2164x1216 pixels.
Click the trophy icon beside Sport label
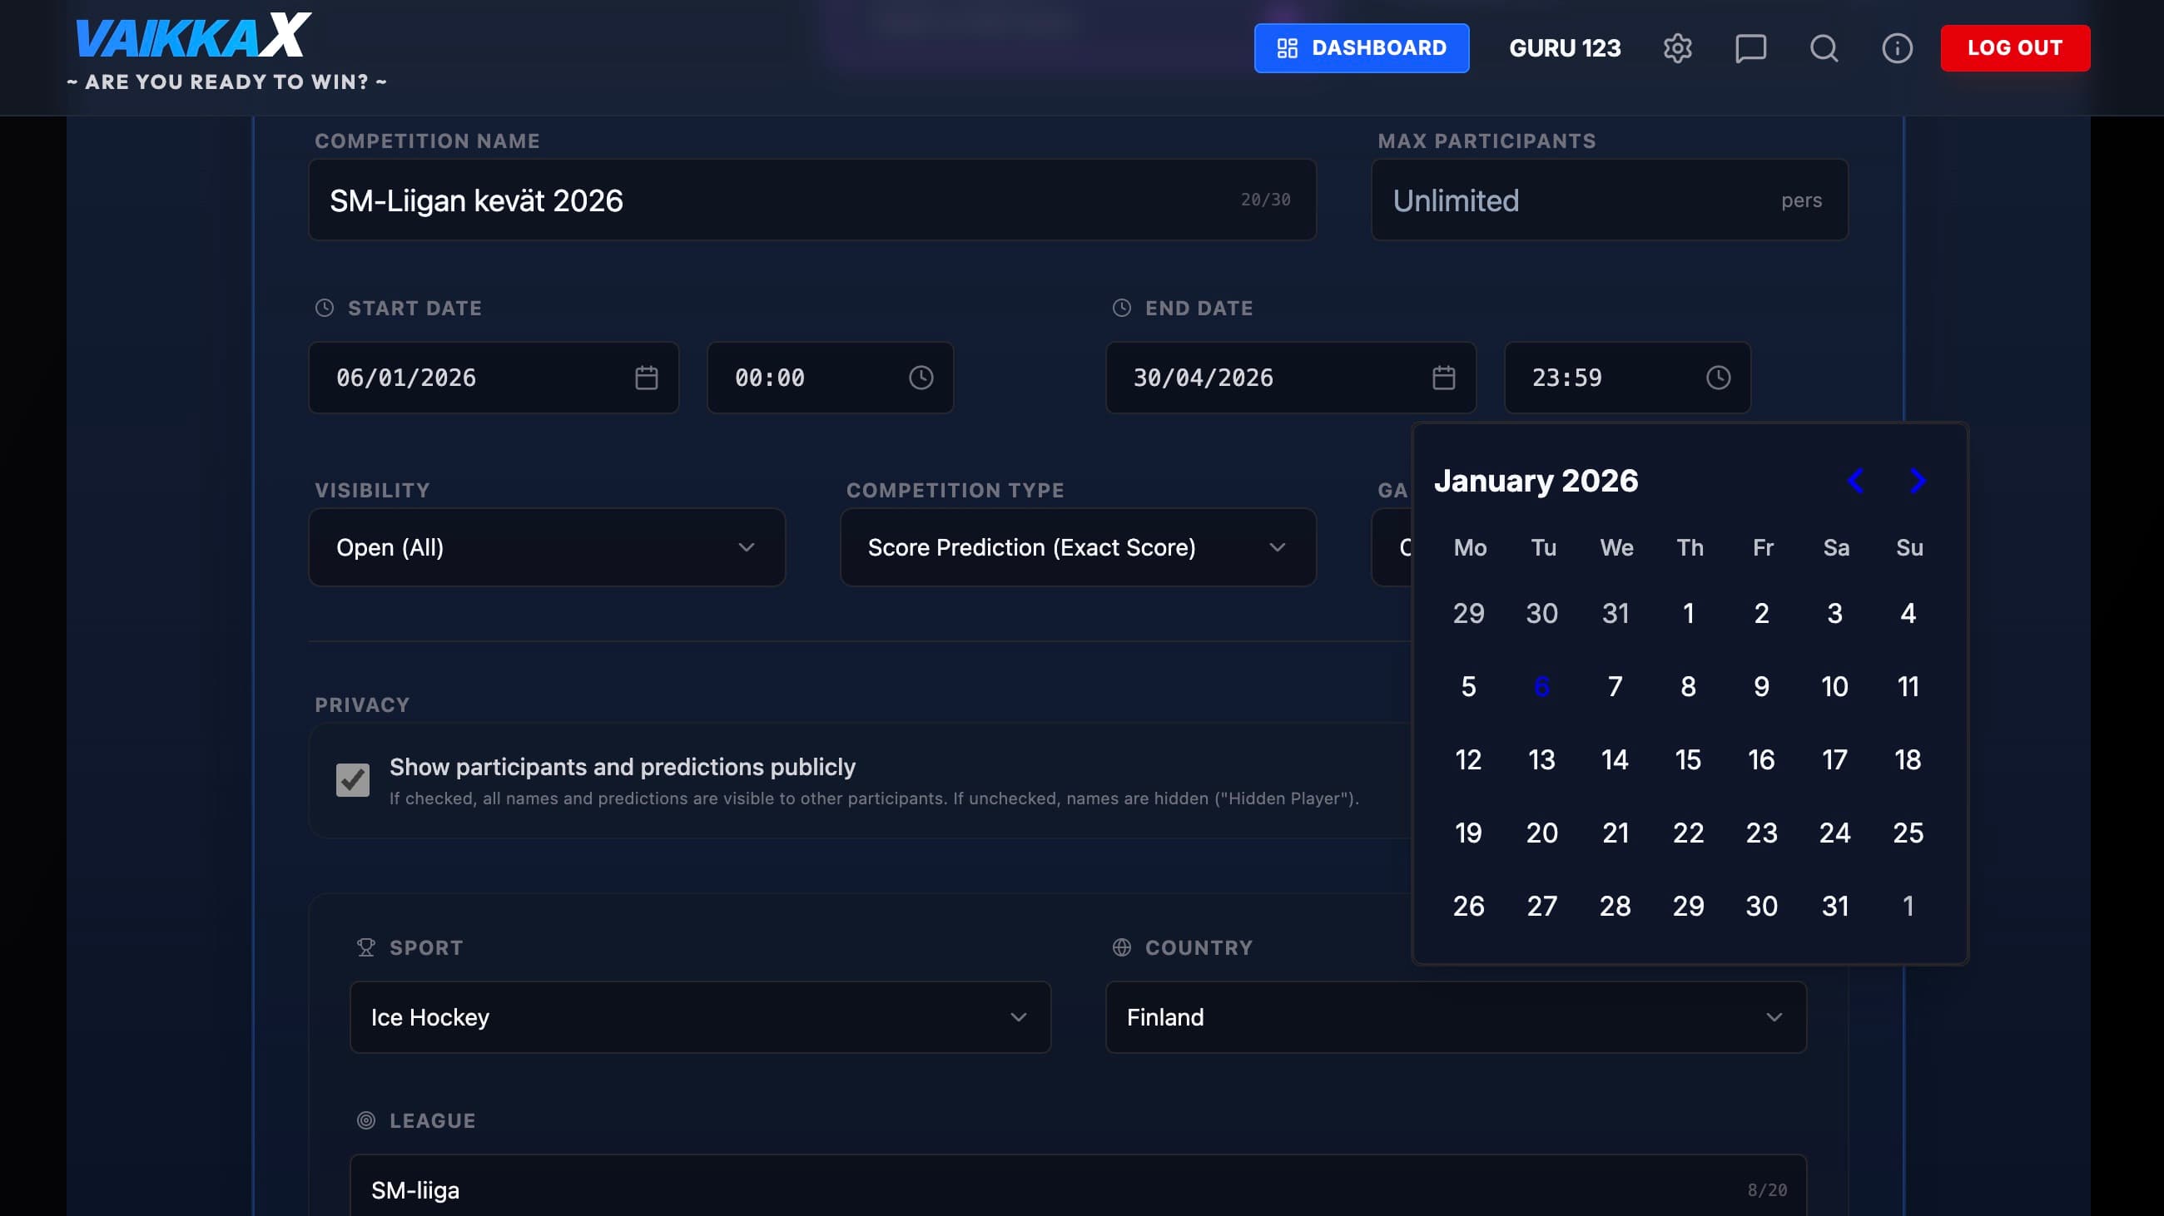point(365,947)
